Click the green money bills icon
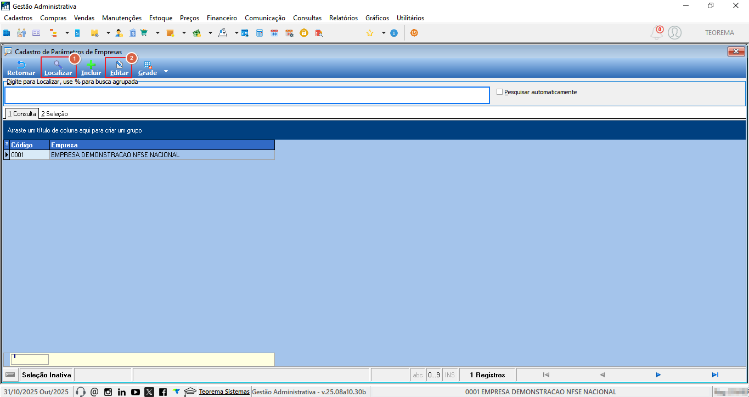Screen dimensions: 749x397 click(196, 33)
